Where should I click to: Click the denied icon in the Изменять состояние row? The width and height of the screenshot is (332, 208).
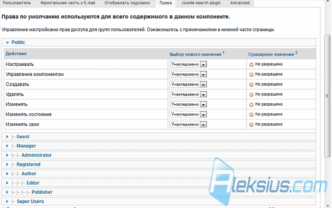tap(251, 115)
